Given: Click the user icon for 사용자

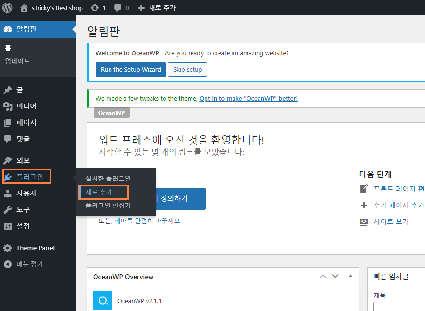Looking at the screenshot, I should [x=8, y=194].
